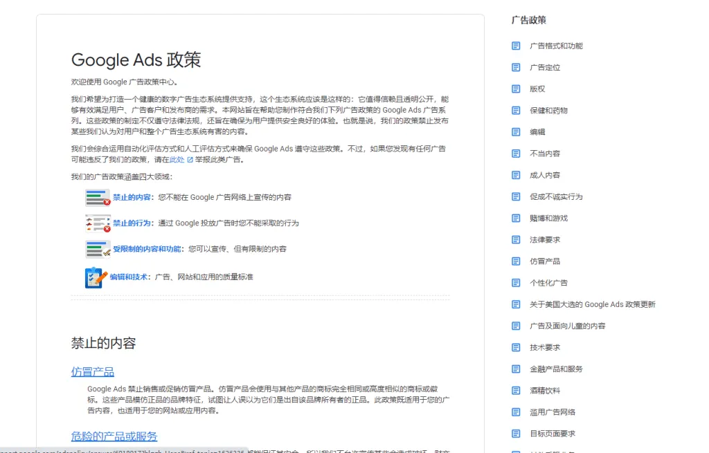Go to 关于美国大选的 Google Ads 政策更新
The height and width of the screenshot is (453, 709).
pyautogui.click(x=592, y=304)
